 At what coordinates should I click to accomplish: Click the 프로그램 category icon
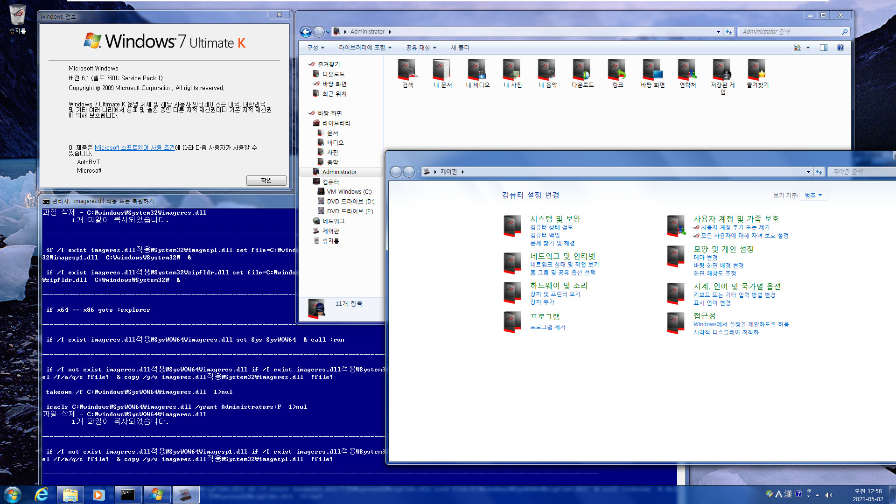click(x=512, y=322)
